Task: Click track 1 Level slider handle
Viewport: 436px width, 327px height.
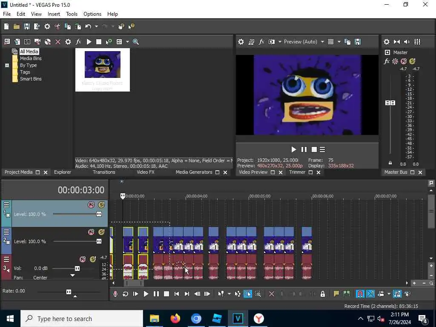Action: tap(99, 214)
